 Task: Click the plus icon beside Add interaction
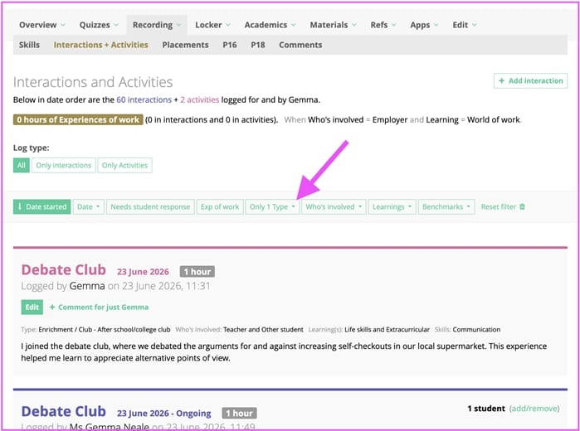[x=501, y=80]
